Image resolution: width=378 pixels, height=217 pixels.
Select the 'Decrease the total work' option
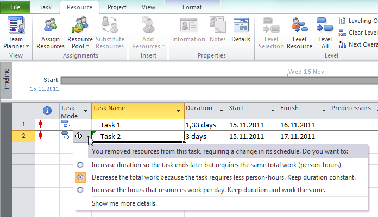(81, 177)
